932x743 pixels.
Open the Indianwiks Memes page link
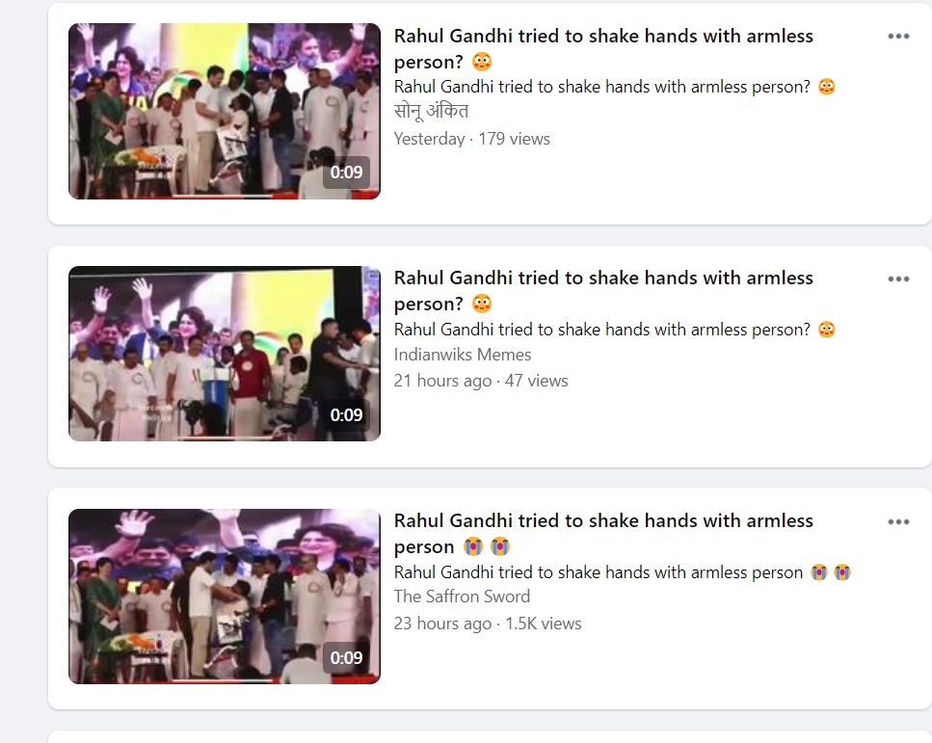pos(463,355)
